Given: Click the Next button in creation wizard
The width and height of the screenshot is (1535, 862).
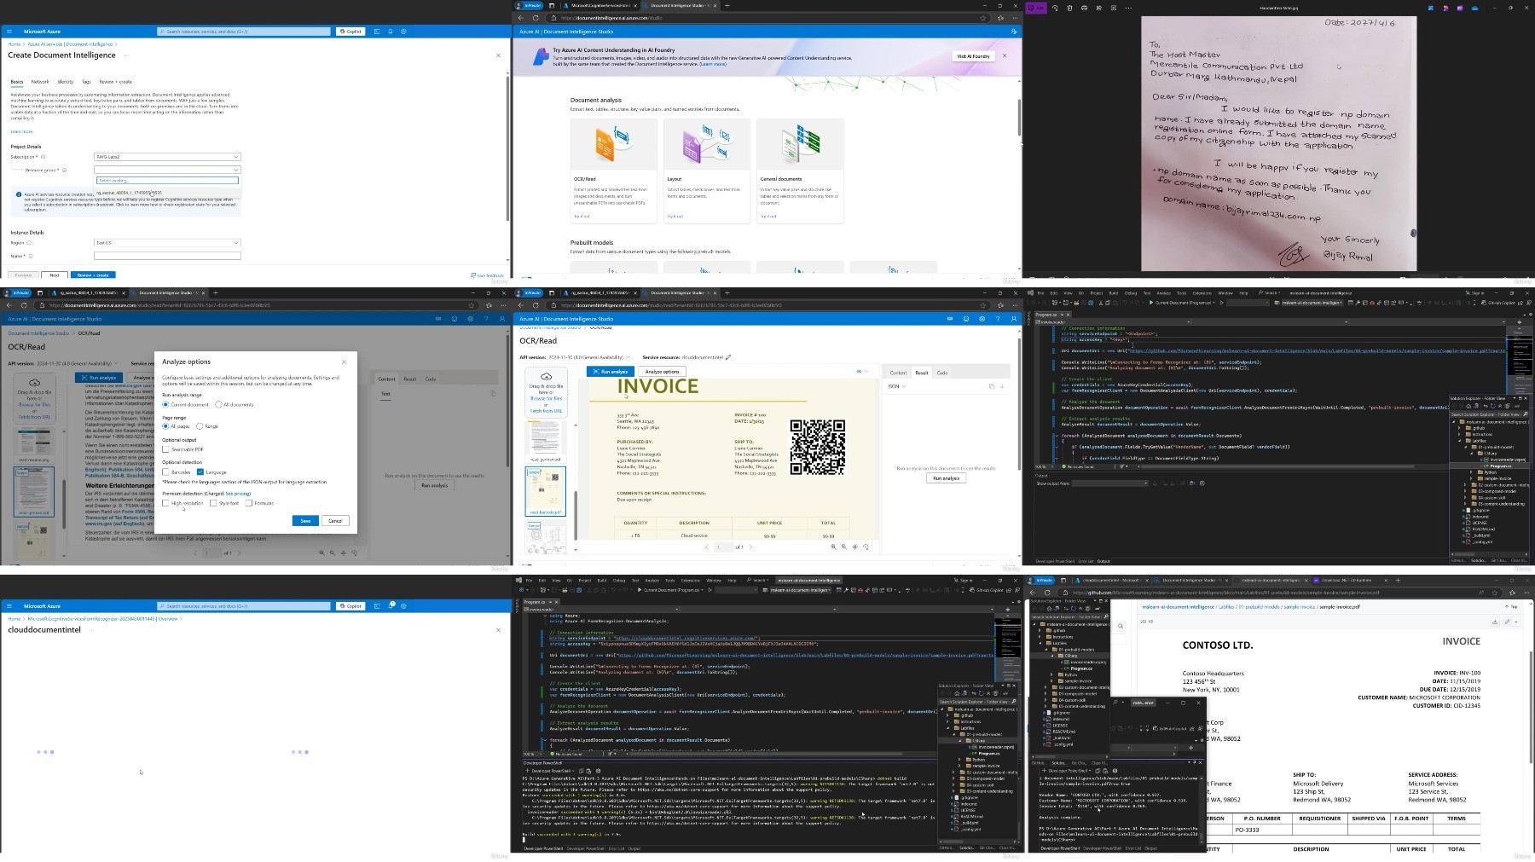Looking at the screenshot, I should click(55, 275).
